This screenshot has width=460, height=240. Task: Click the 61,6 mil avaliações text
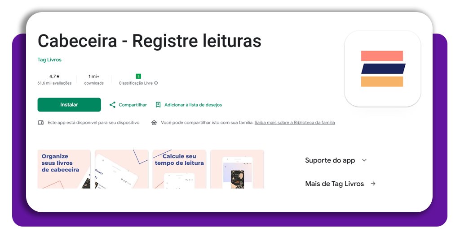54,83
